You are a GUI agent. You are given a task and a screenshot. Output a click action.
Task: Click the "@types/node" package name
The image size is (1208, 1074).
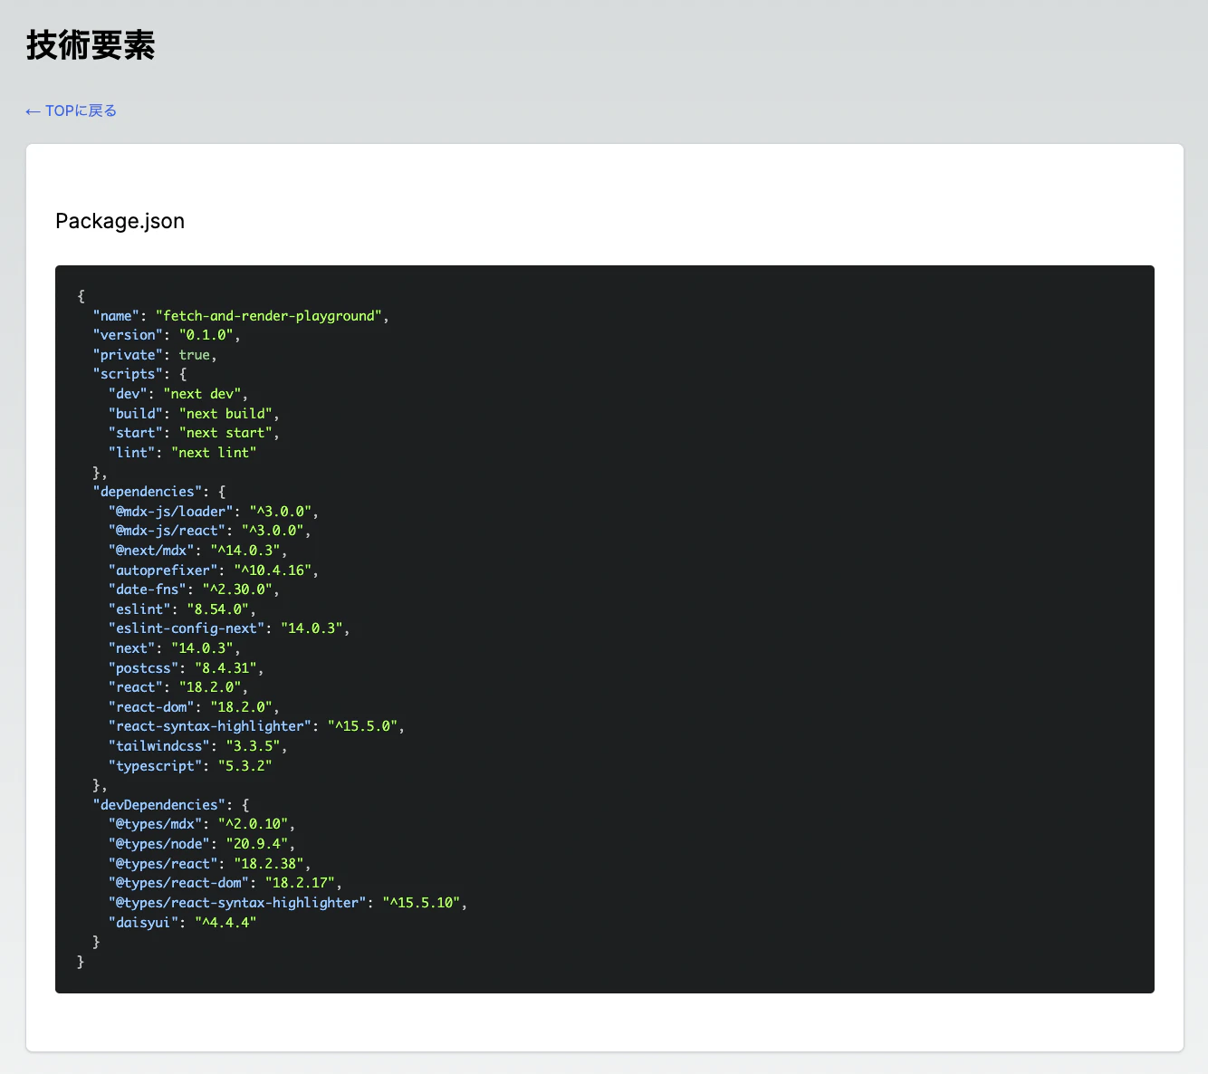point(158,844)
